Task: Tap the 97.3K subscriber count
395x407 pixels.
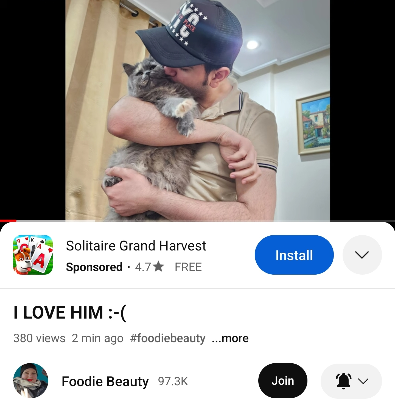Action: pos(173,381)
